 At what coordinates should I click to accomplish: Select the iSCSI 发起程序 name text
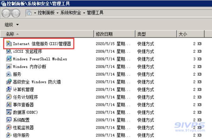(x=27, y=52)
